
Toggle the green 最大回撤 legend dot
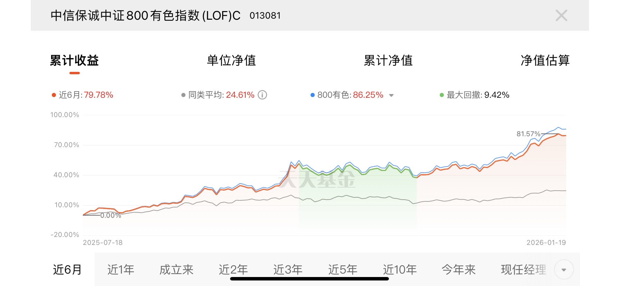[x=441, y=95]
